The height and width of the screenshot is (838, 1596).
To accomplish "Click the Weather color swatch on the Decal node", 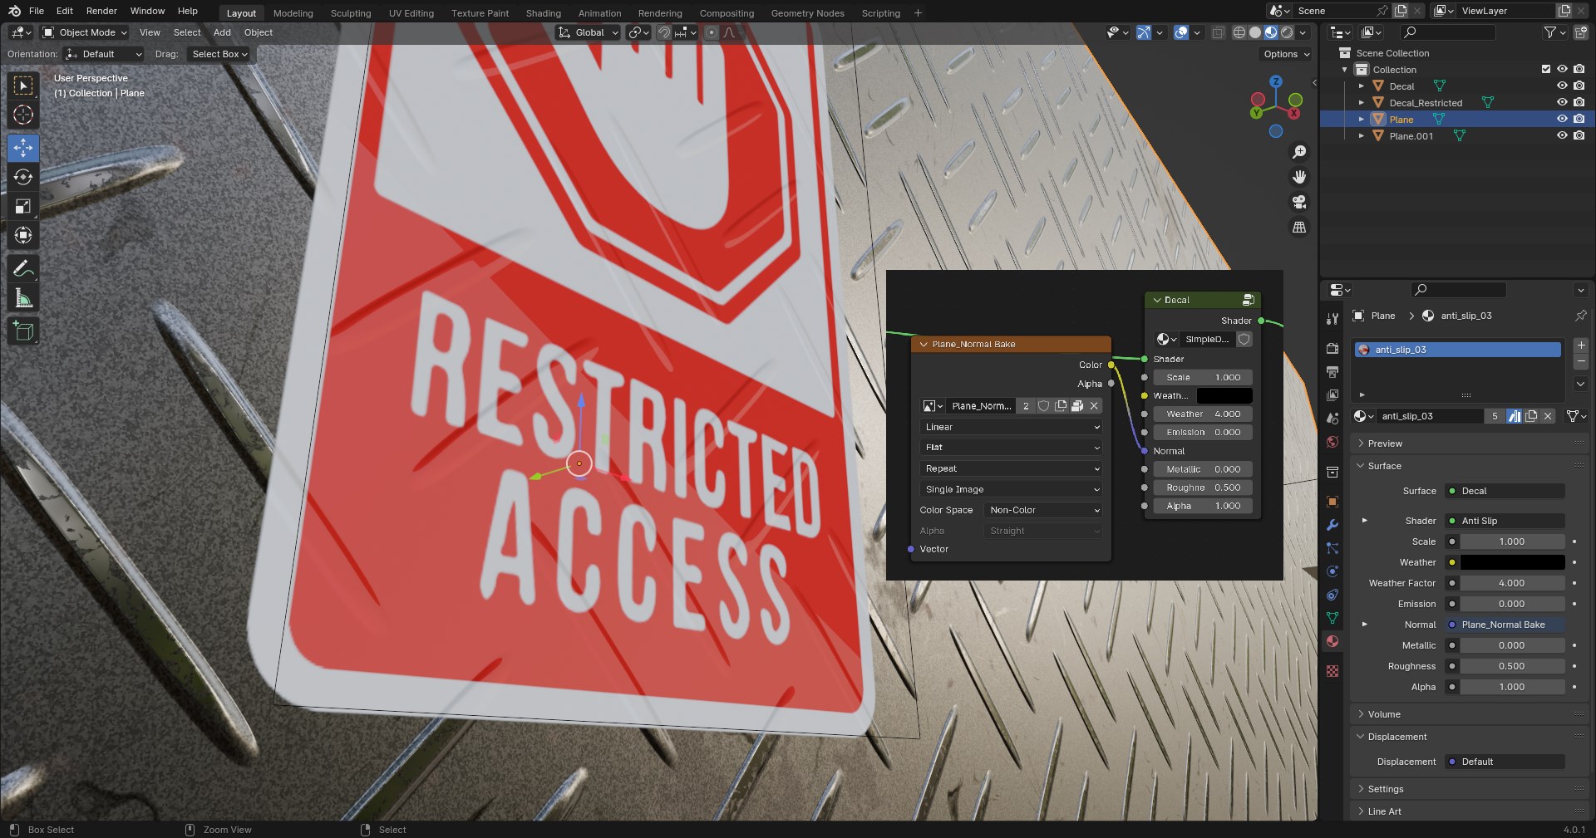I will point(1223,396).
